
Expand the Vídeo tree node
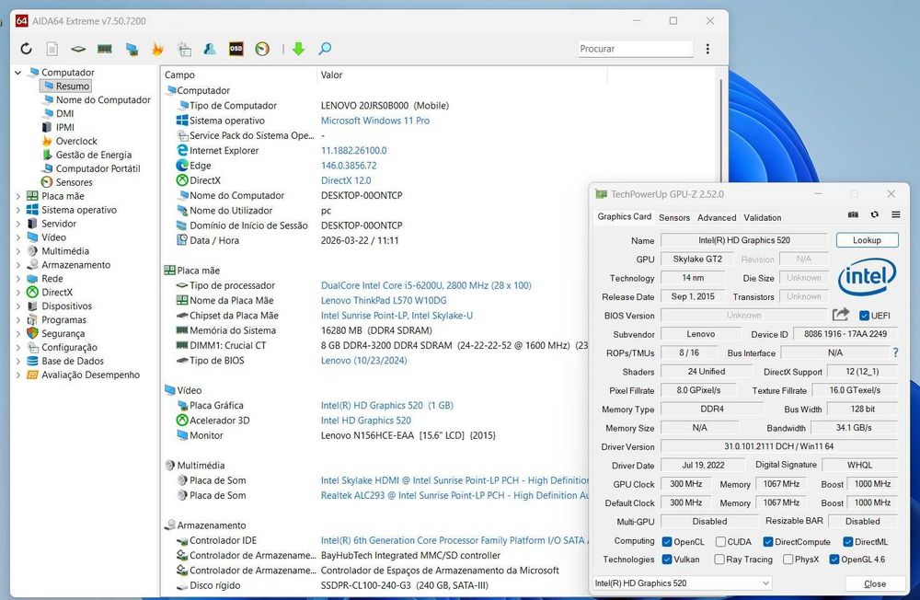pyautogui.click(x=18, y=237)
